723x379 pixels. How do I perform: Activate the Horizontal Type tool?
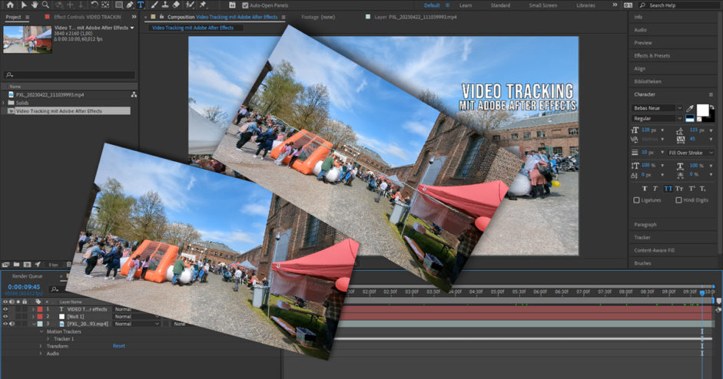tap(141, 5)
